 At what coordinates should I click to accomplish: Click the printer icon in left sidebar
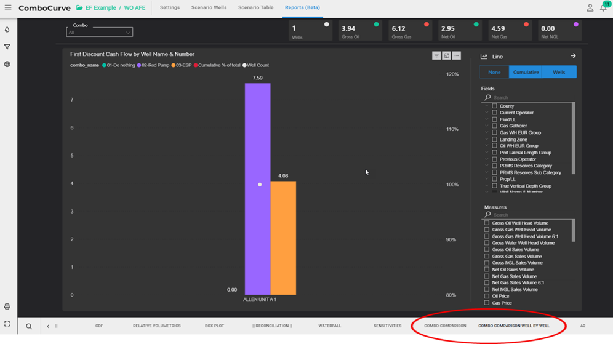[7, 306]
